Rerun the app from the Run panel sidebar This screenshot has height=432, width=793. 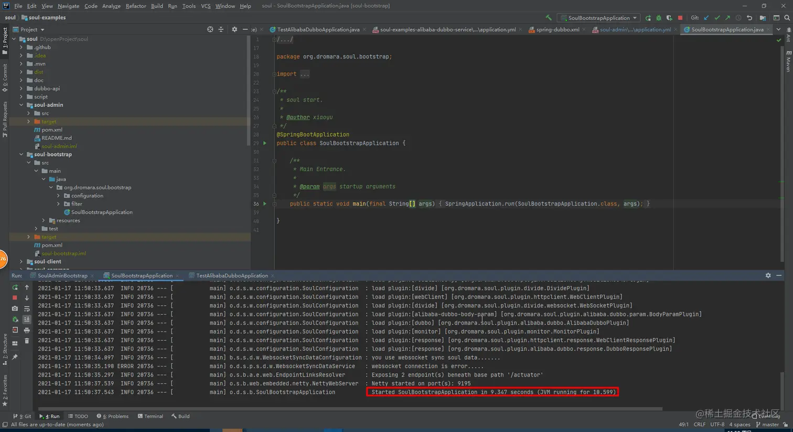coord(15,287)
